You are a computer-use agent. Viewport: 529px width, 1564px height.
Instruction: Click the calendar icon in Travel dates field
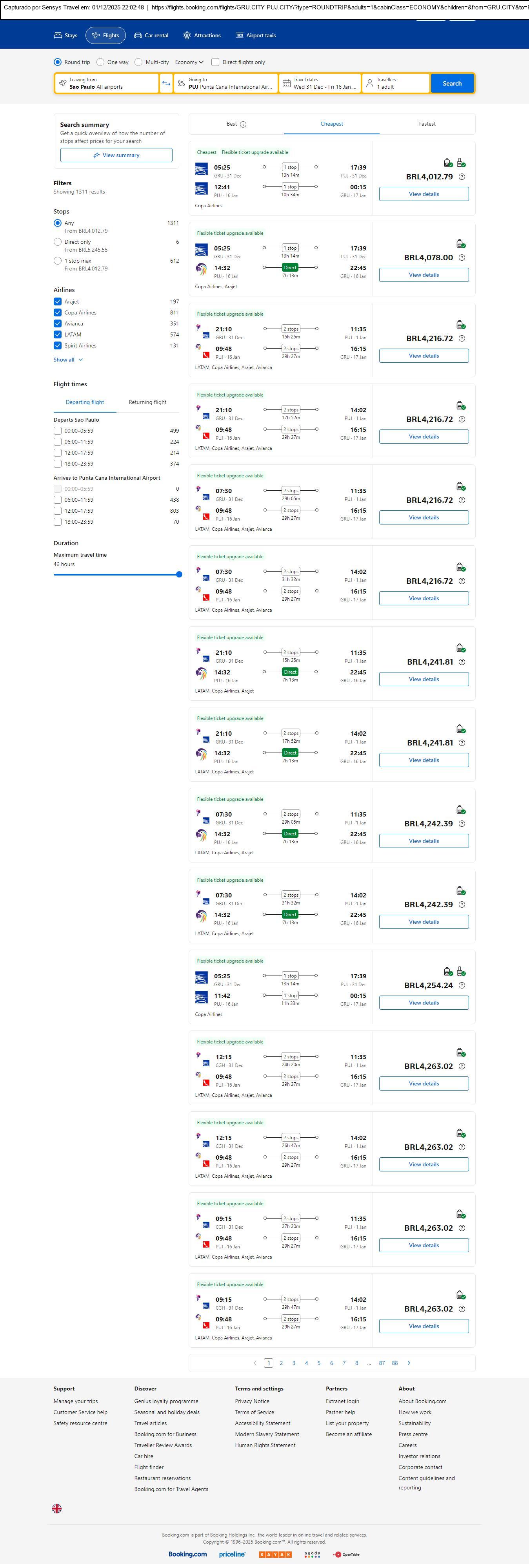(286, 83)
